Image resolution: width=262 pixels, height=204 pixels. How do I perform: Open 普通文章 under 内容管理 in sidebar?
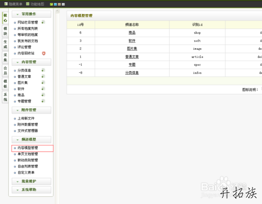coord(24,76)
